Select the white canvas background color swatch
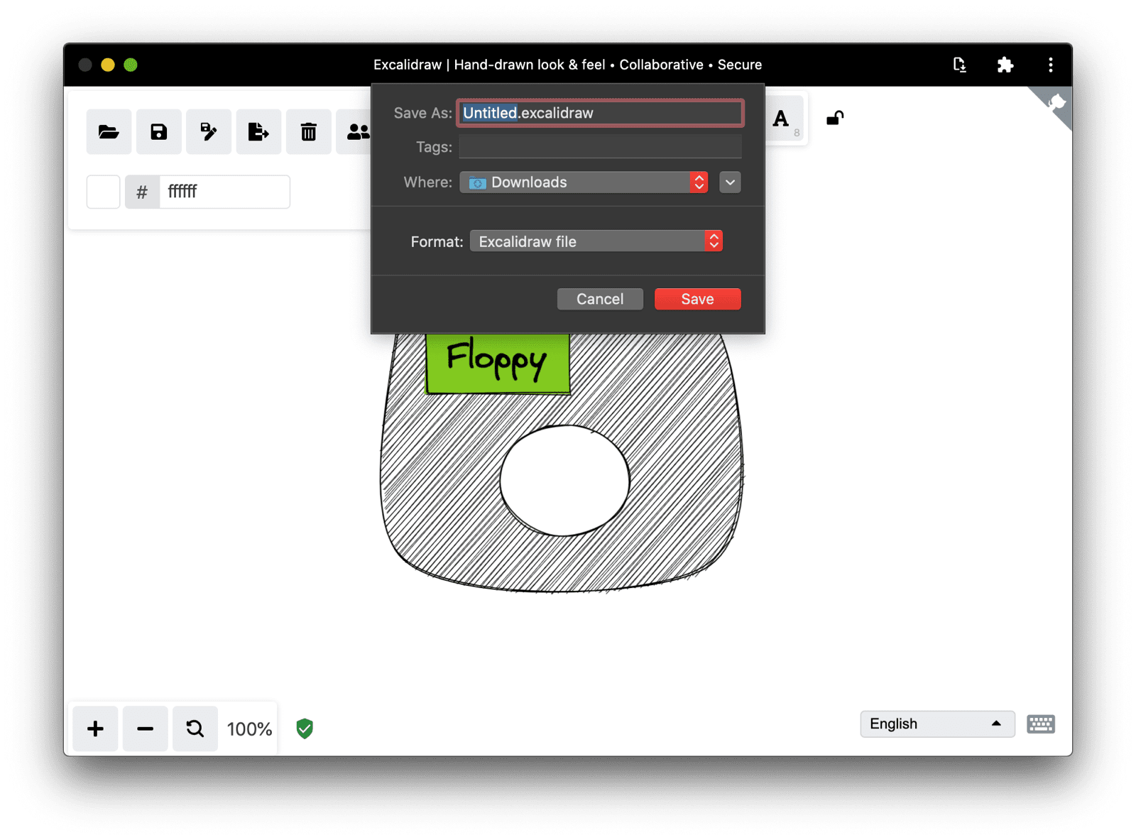This screenshot has height=840, width=1136. [x=102, y=191]
